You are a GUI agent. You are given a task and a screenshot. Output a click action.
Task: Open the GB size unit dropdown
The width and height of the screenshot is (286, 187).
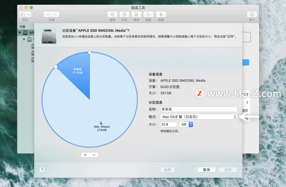click(x=186, y=124)
